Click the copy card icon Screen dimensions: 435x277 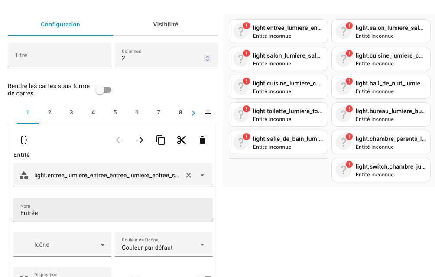(161, 140)
